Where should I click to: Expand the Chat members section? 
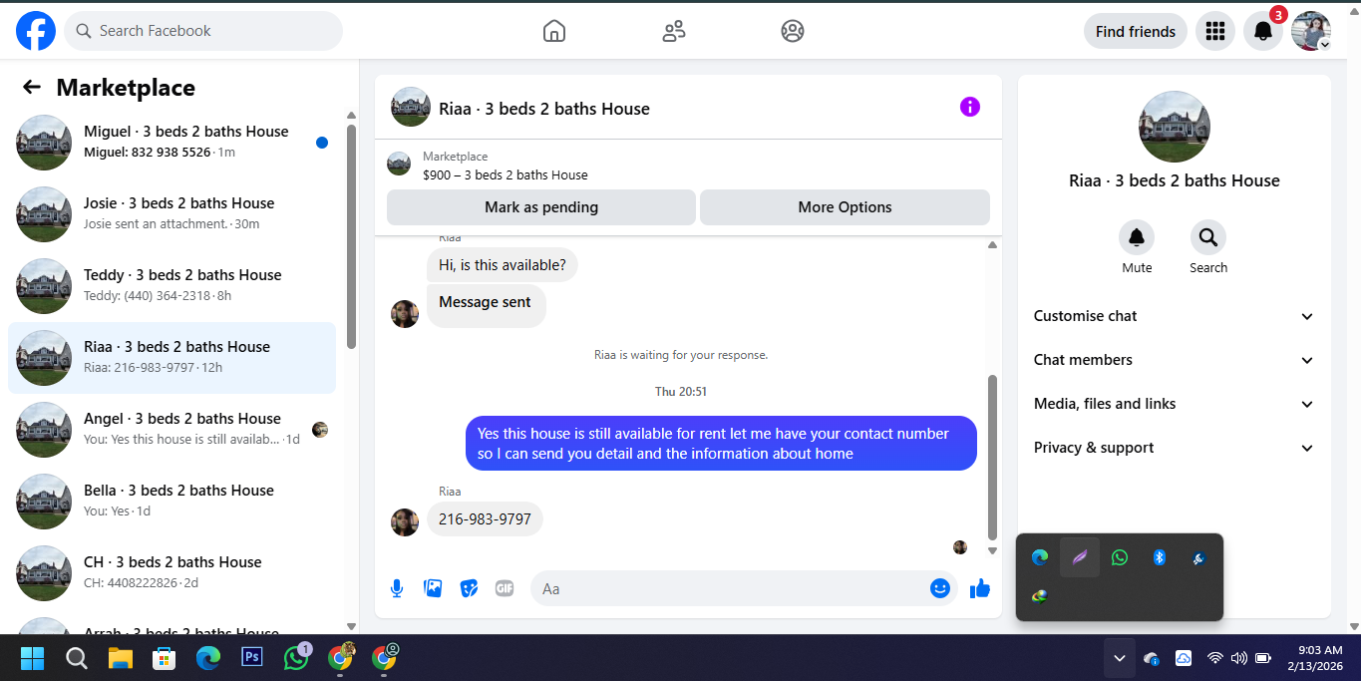pyautogui.click(x=1175, y=360)
